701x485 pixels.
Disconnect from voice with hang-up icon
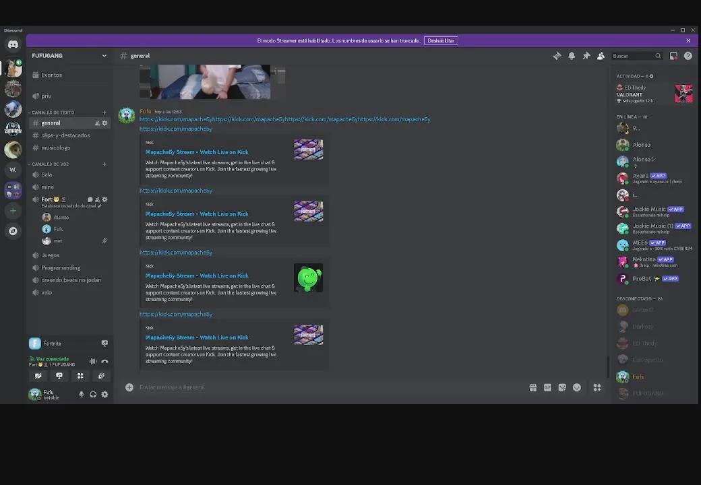[104, 362]
